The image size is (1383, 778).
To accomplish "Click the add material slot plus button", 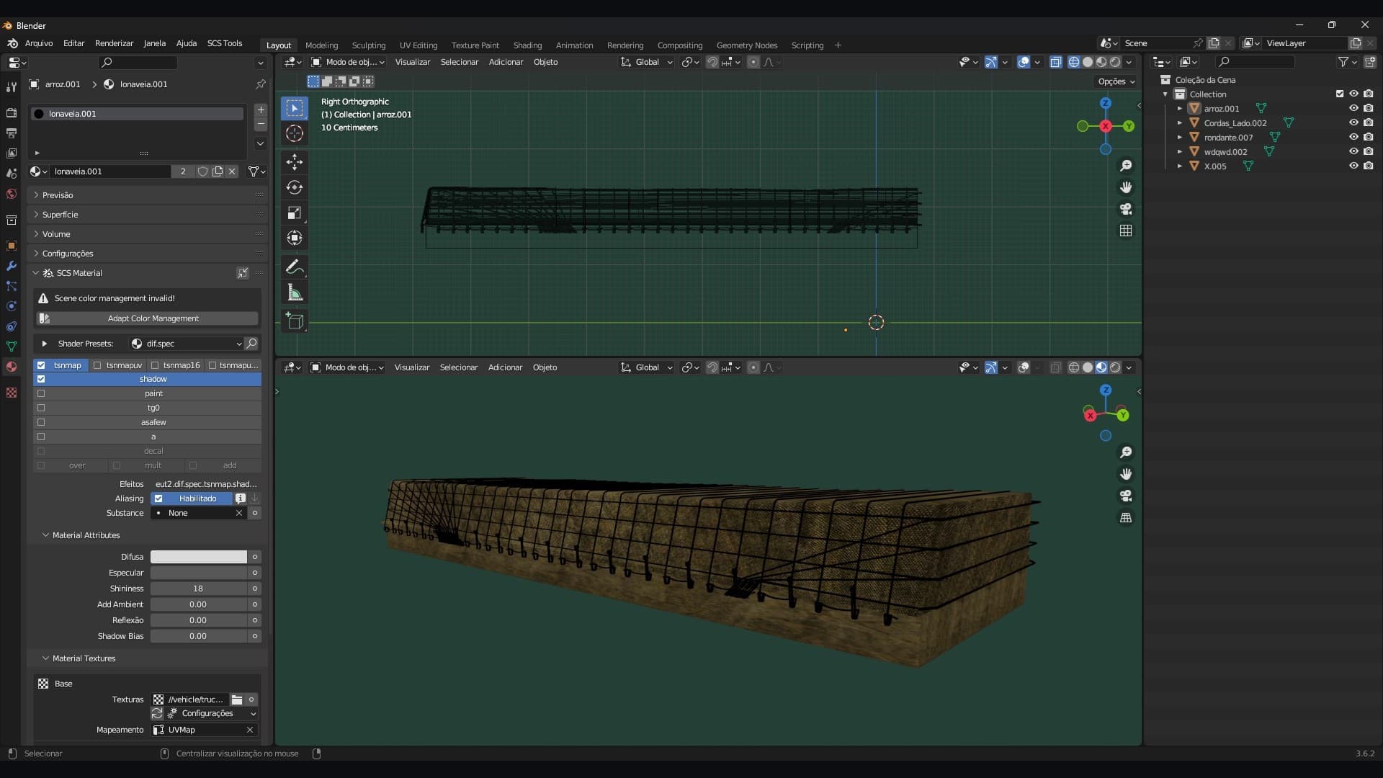I will point(261,110).
